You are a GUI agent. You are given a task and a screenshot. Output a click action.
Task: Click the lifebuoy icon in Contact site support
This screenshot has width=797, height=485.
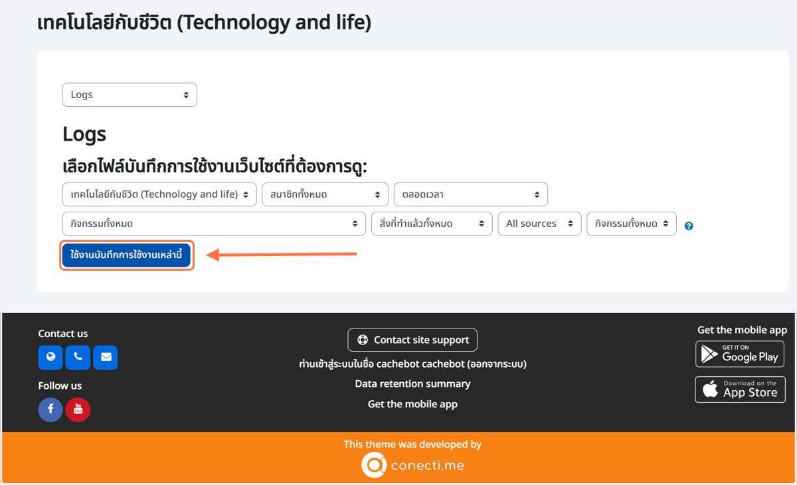[363, 340]
